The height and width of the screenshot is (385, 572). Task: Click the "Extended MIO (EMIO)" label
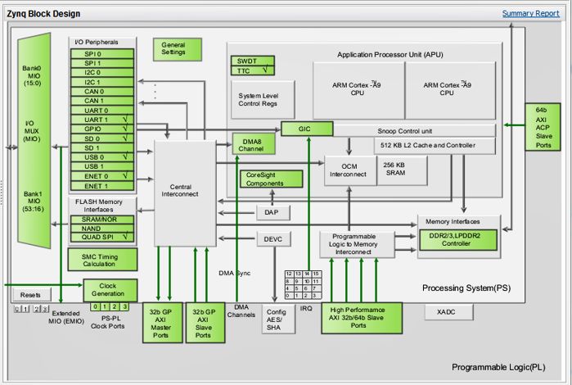click(x=66, y=318)
